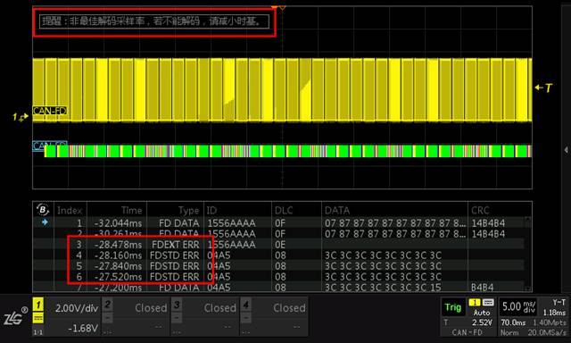Open the Auto trigger mode setting
Viewport: 571px width, 343px height.
pos(482,313)
